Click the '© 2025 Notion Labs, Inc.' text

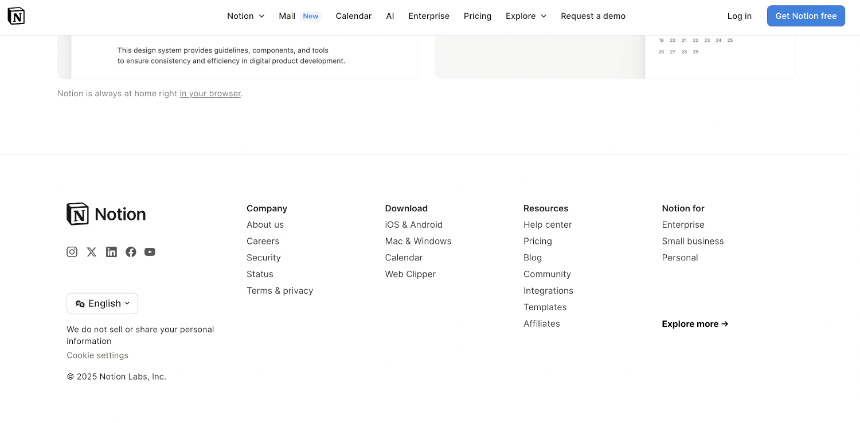pos(116,377)
